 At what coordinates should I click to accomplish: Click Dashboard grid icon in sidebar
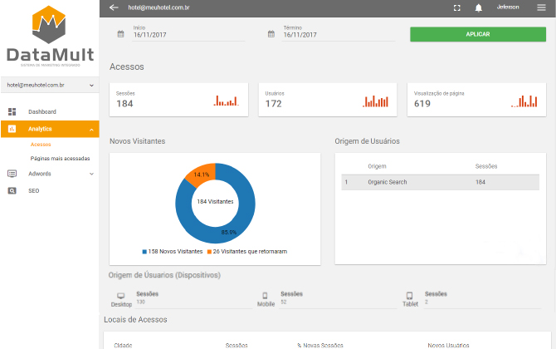(12, 112)
